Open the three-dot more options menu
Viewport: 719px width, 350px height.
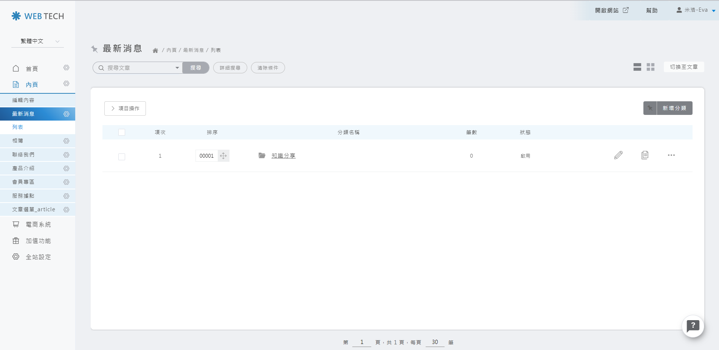pyautogui.click(x=671, y=155)
